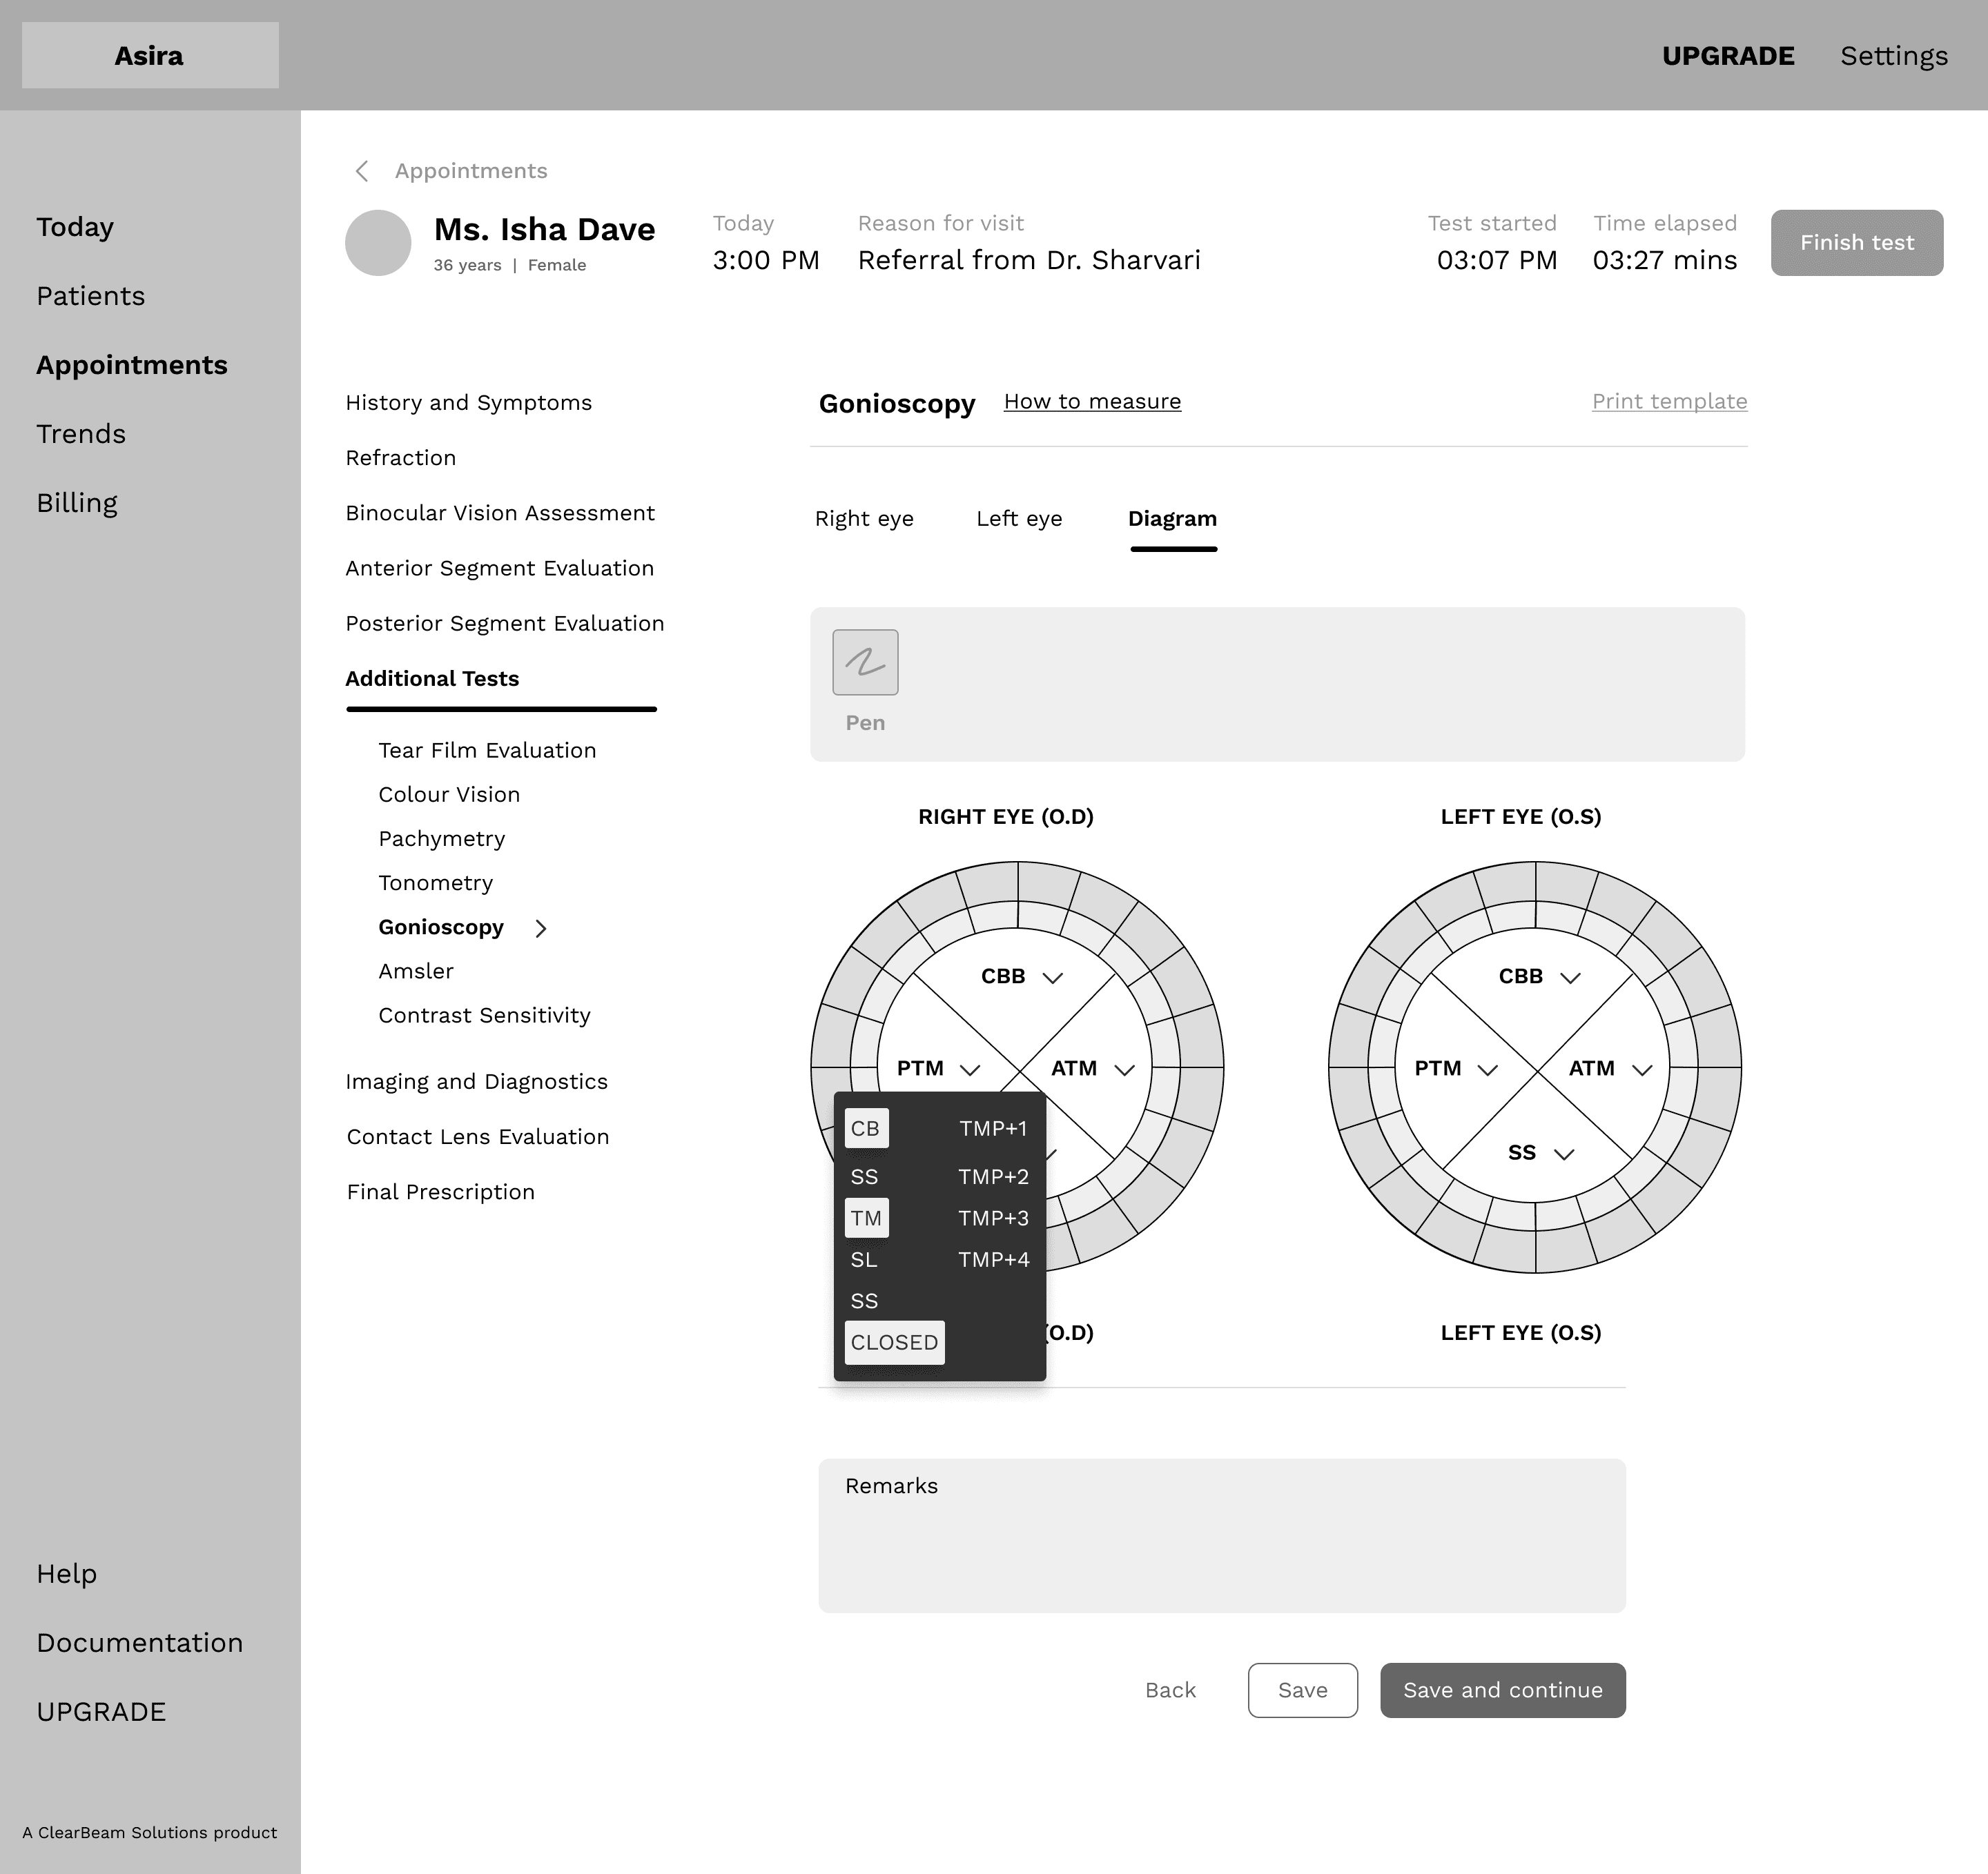The height and width of the screenshot is (1874, 1988).
Task: Choose TMP+2 in the dropdown list
Action: [x=993, y=1176]
